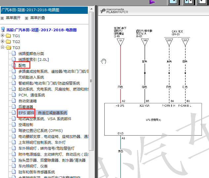Open 车内照明灯、仪表 document
This screenshot has height=178, width=209.
pyautogui.click(x=33, y=166)
